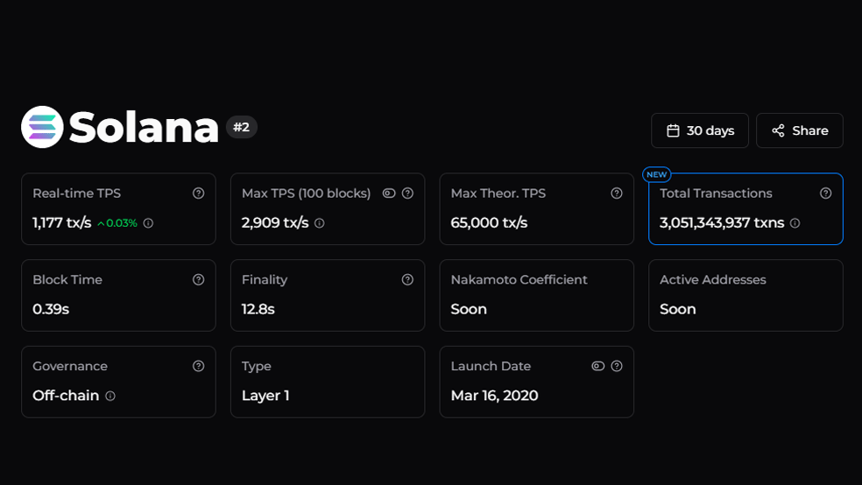The width and height of the screenshot is (862, 485).
Task: Open help for Block Time
Action: pos(199,279)
